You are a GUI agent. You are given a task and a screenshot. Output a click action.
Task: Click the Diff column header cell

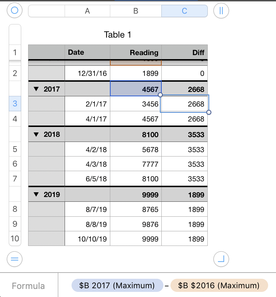[x=184, y=52]
